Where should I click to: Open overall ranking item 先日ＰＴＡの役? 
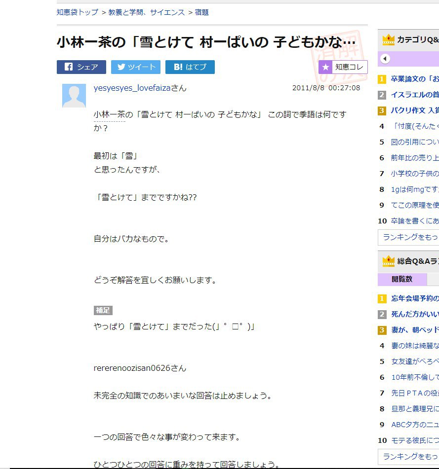tap(415, 393)
